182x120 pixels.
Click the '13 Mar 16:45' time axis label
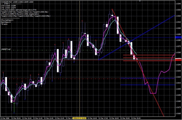pos(92,118)
